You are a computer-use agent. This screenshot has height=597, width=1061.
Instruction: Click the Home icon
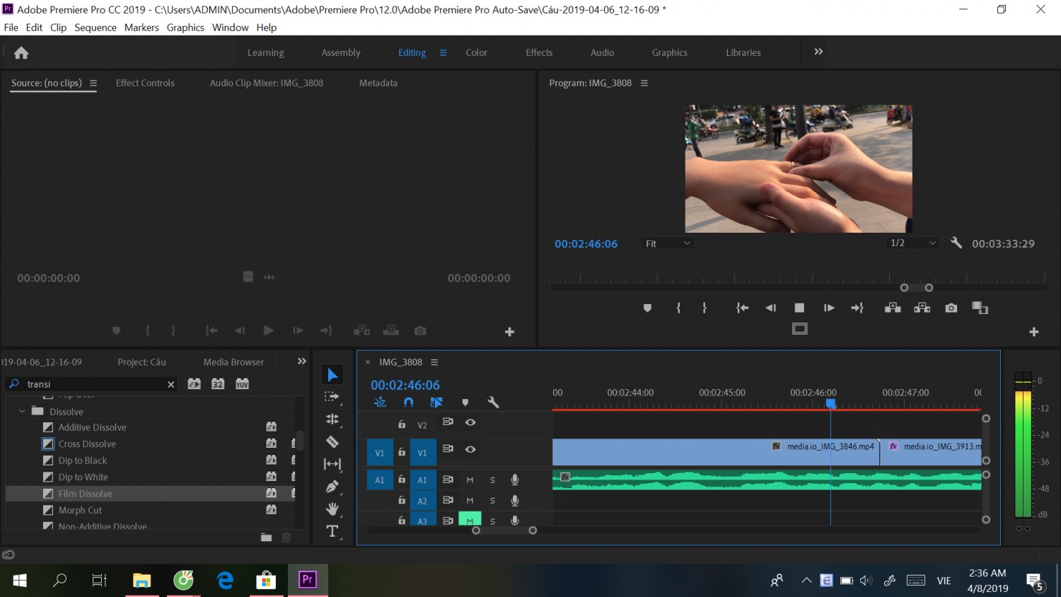(21, 52)
